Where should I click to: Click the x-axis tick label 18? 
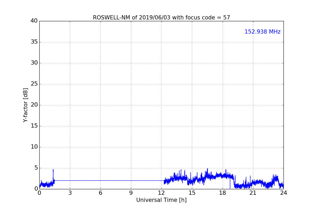223,193
